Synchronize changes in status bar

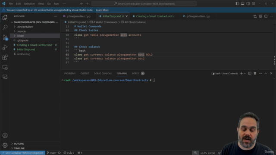pos(60,153)
